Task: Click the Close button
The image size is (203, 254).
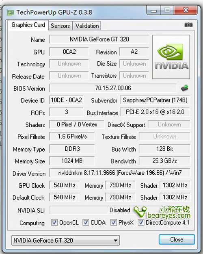Action: click(177, 239)
